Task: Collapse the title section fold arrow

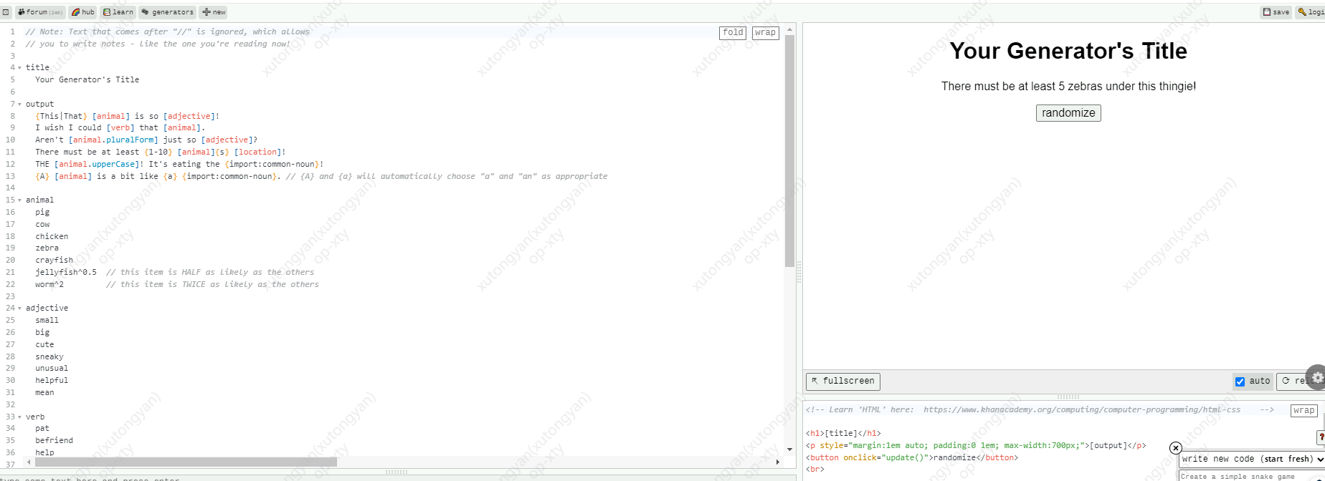Action: 19,68
